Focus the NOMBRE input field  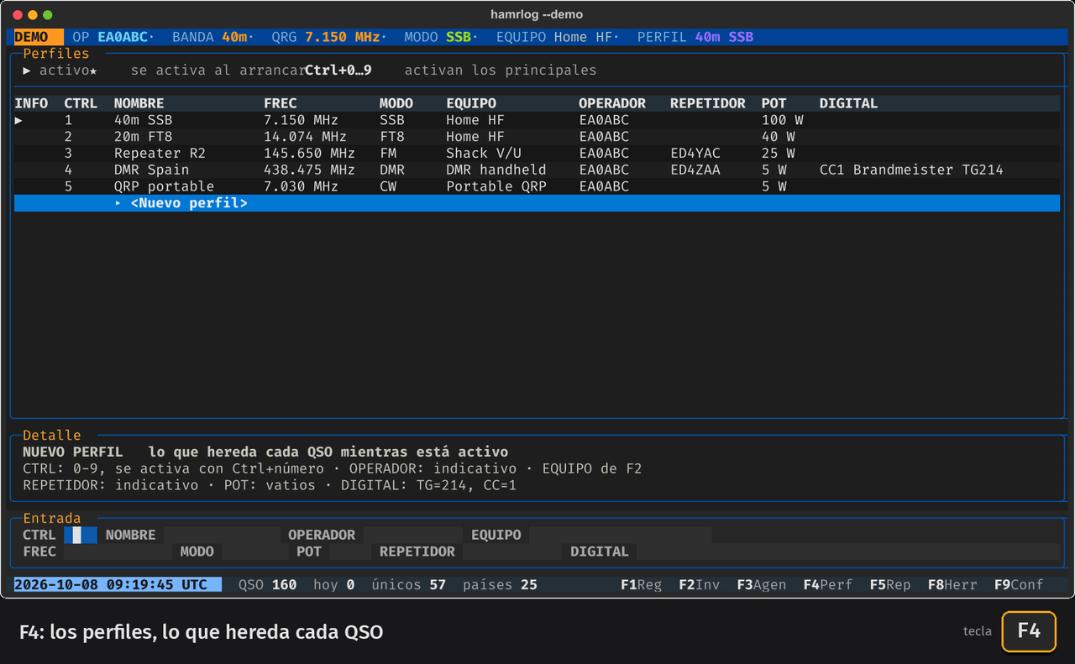pos(222,535)
